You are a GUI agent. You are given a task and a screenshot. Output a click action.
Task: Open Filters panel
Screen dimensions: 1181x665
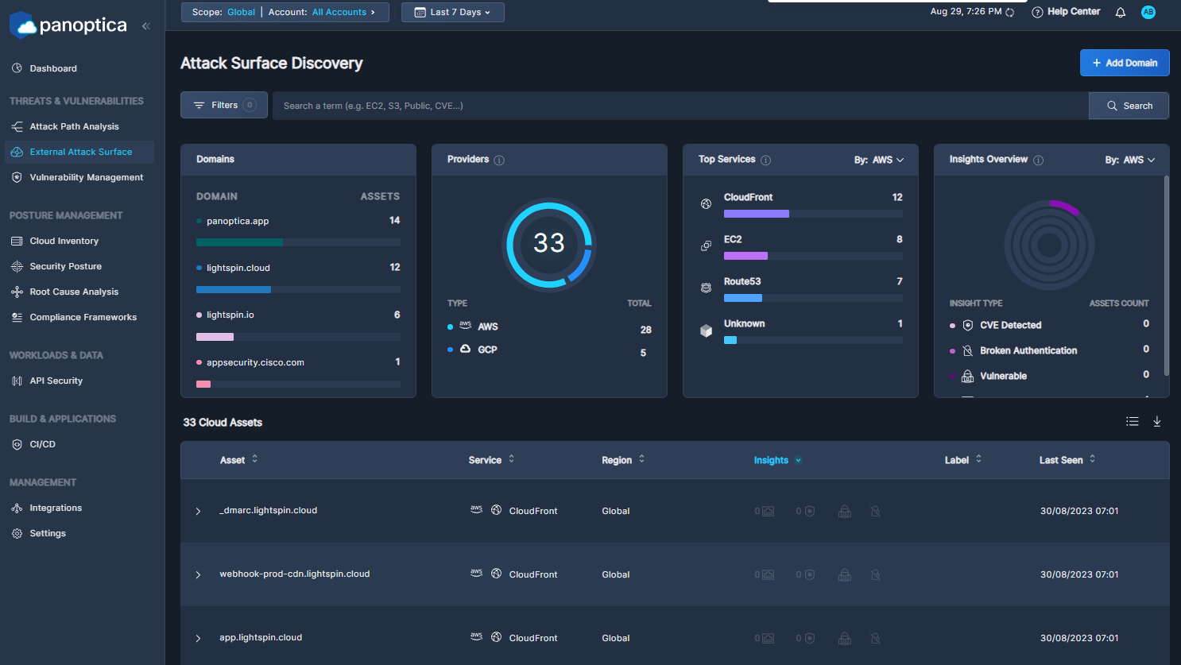point(224,105)
